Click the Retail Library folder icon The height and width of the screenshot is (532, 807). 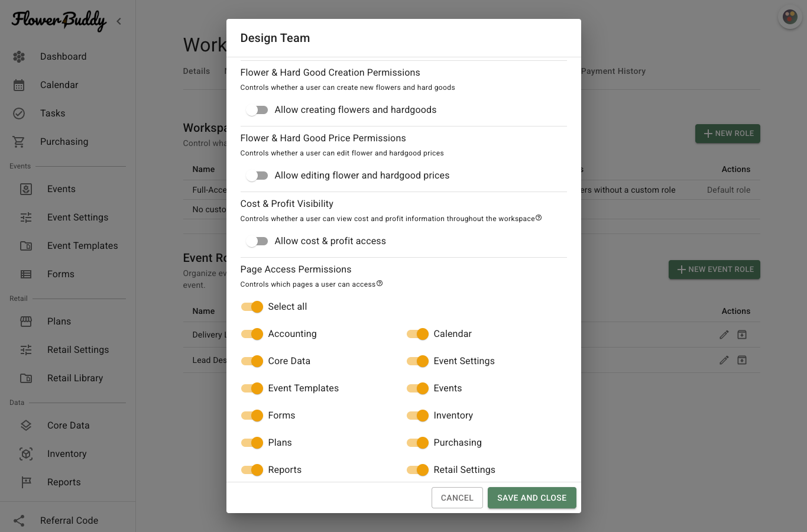pyautogui.click(x=26, y=378)
